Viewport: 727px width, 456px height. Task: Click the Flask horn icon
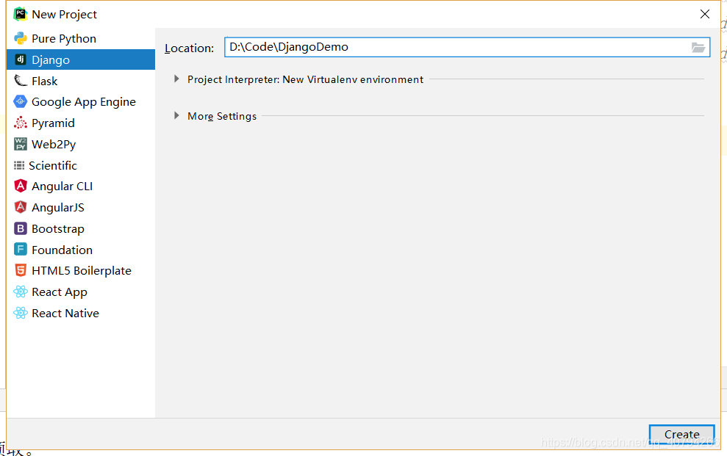[x=21, y=81]
